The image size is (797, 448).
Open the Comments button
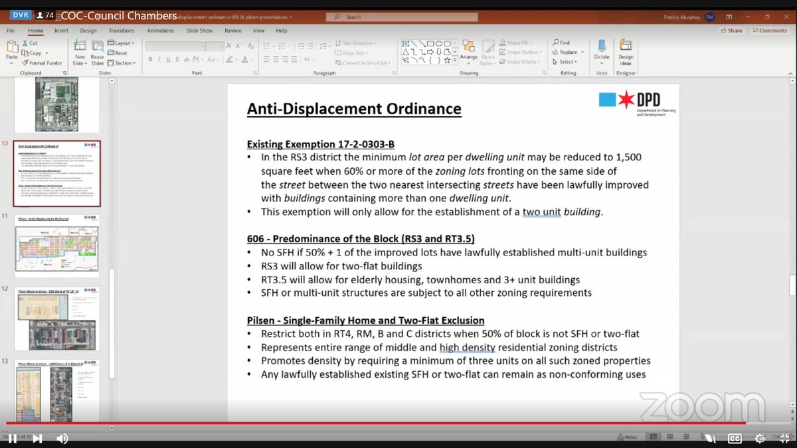(769, 31)
